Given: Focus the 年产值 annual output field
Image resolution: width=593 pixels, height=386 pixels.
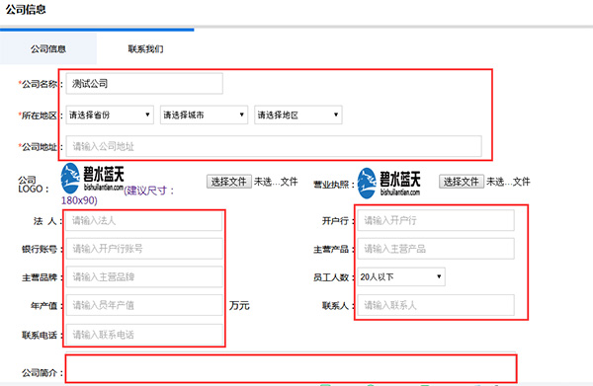Looking at the screenshot, I should 144,305.
